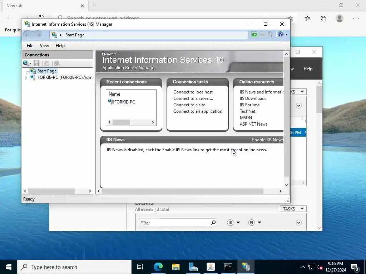The image size is (366, 274).
Task: Open the ASP.NET News link
Action: (253, 124)
